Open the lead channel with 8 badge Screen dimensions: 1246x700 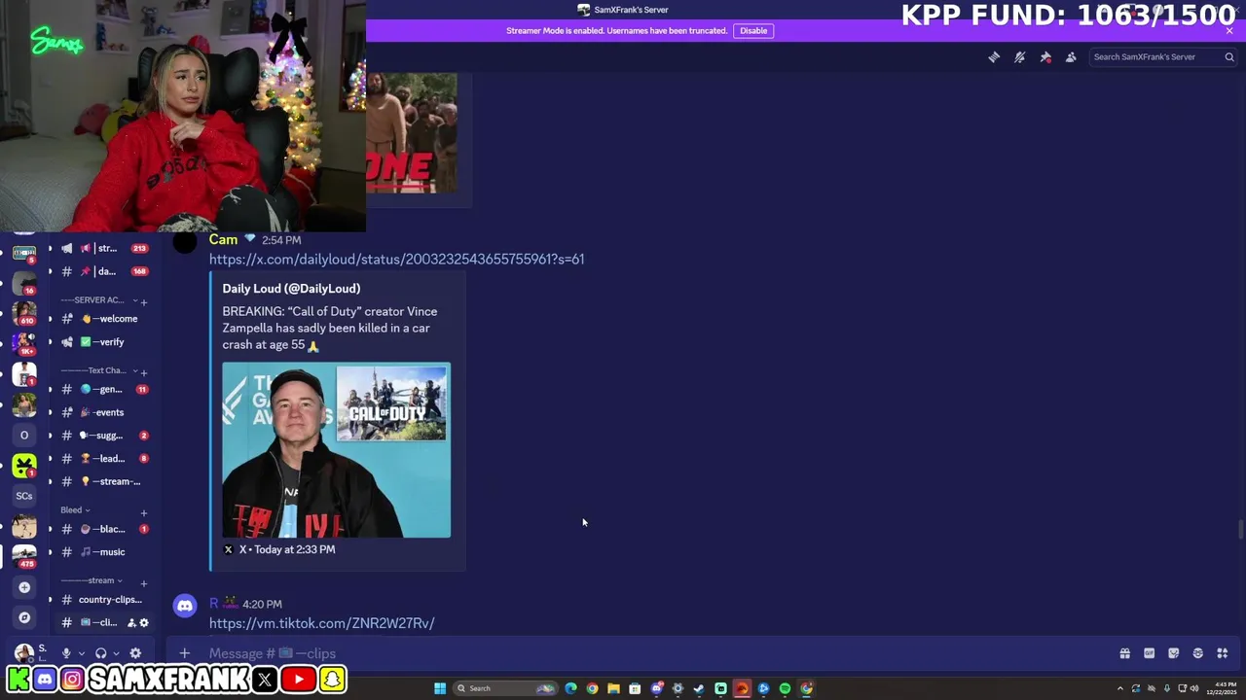(104, 459)
